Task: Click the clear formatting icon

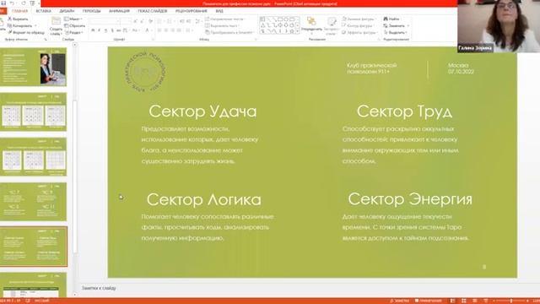Action: [150, 21]
